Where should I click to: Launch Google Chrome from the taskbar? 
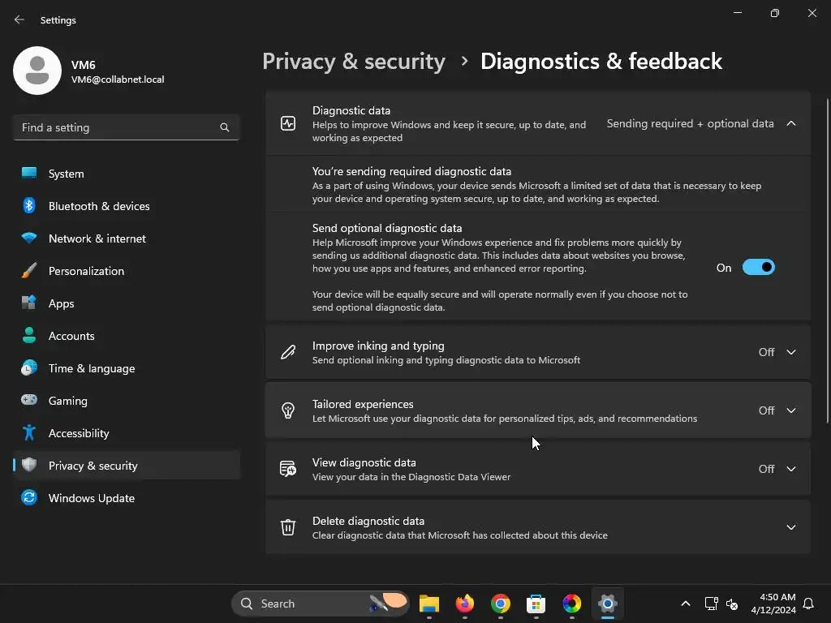click(500, 604)
